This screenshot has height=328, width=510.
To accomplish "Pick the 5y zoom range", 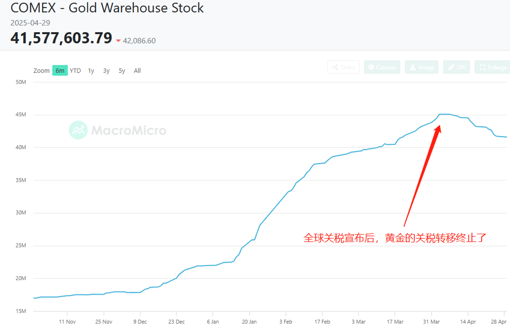I will coord(122,70).
